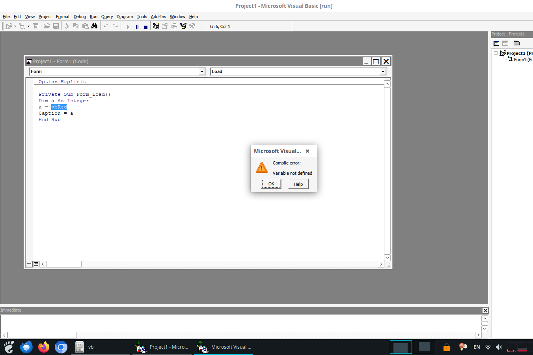Open the File menu

click(x=6, y=17)
